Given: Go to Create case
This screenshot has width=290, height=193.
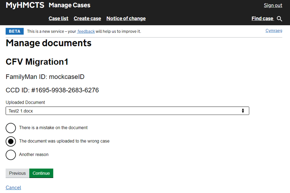Looking at the screenshot, I should (87, 18).
